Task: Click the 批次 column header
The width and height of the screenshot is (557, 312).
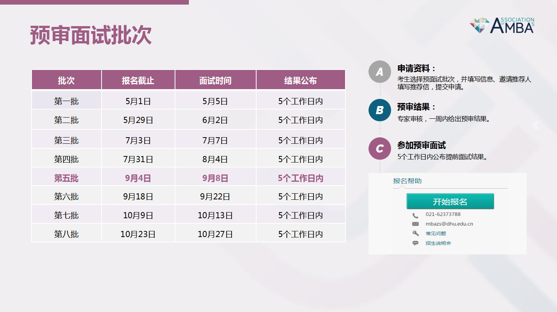Action: pos(66,80)
